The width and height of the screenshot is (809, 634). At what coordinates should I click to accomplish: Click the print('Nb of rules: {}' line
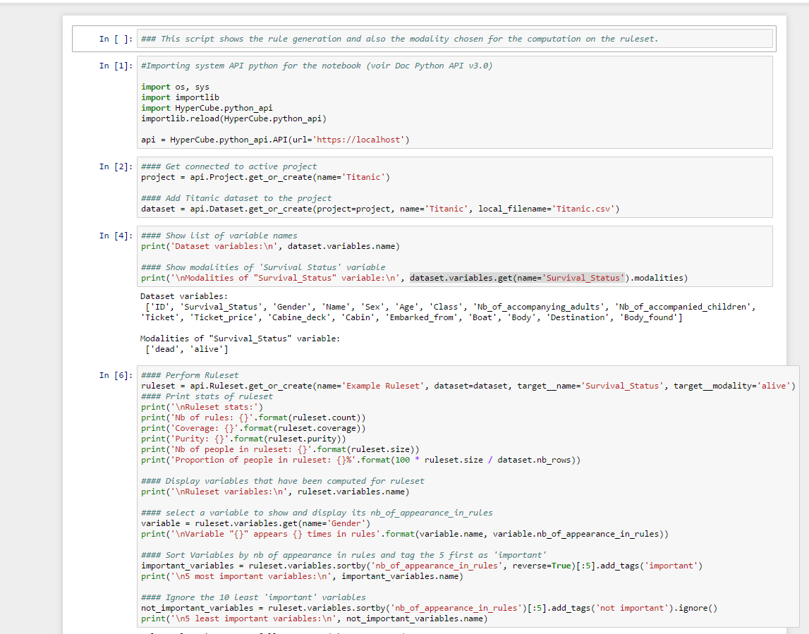[253, 418]
